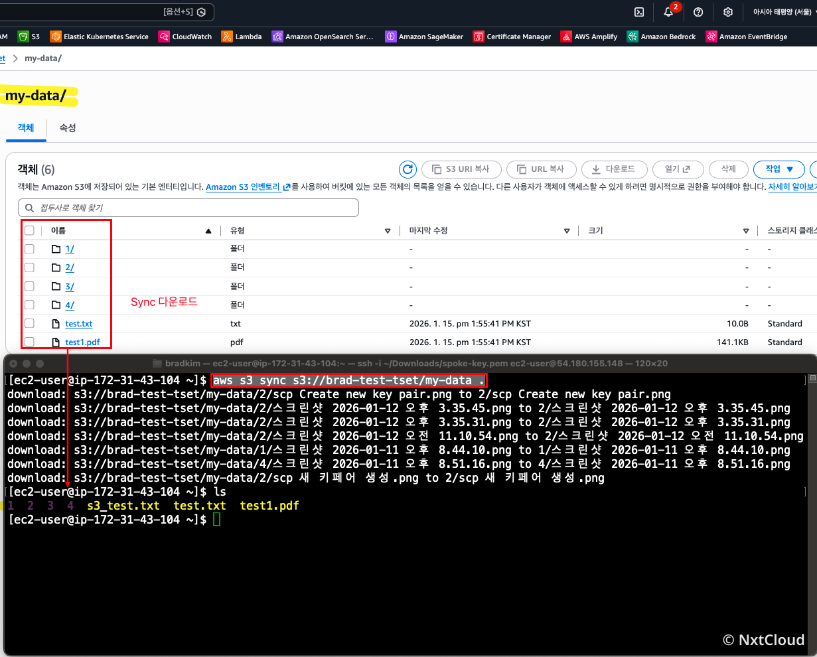Open folder link 2/
The image size is (817, 657).
70,267
